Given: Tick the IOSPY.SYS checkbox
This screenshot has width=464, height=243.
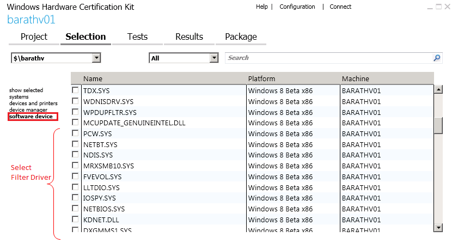Looking at the screenshot, I should 75,197.
